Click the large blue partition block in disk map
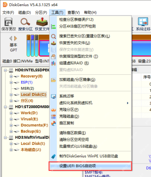 pyautogui.click(x=44, y=48)
